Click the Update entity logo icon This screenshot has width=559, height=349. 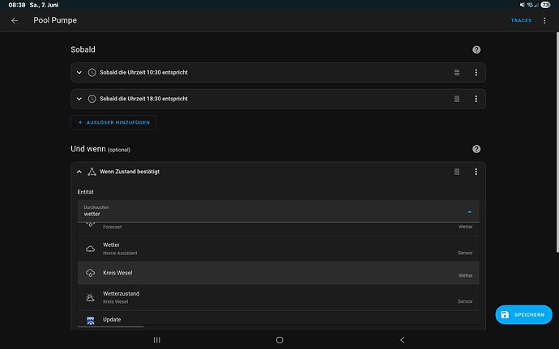click(x=91, y=320)
